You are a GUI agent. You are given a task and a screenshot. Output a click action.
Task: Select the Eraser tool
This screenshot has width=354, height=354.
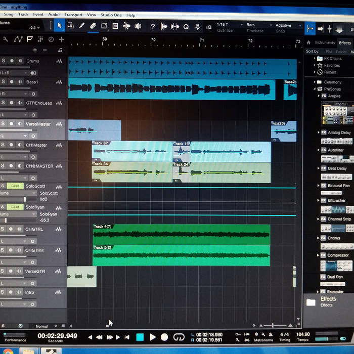[93, 26]
